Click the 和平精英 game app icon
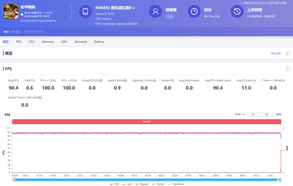 coord(11,11)
